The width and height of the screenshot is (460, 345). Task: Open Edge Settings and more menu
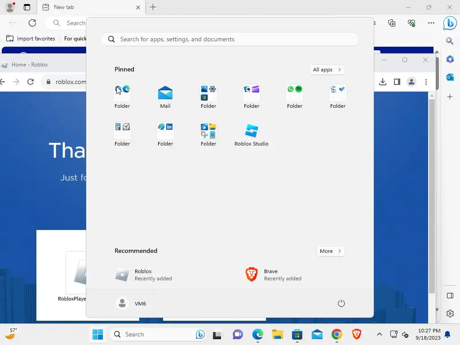click(x=431, y=23)
